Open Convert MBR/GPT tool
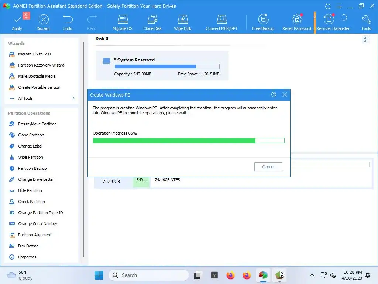 (x=221, y=22)
